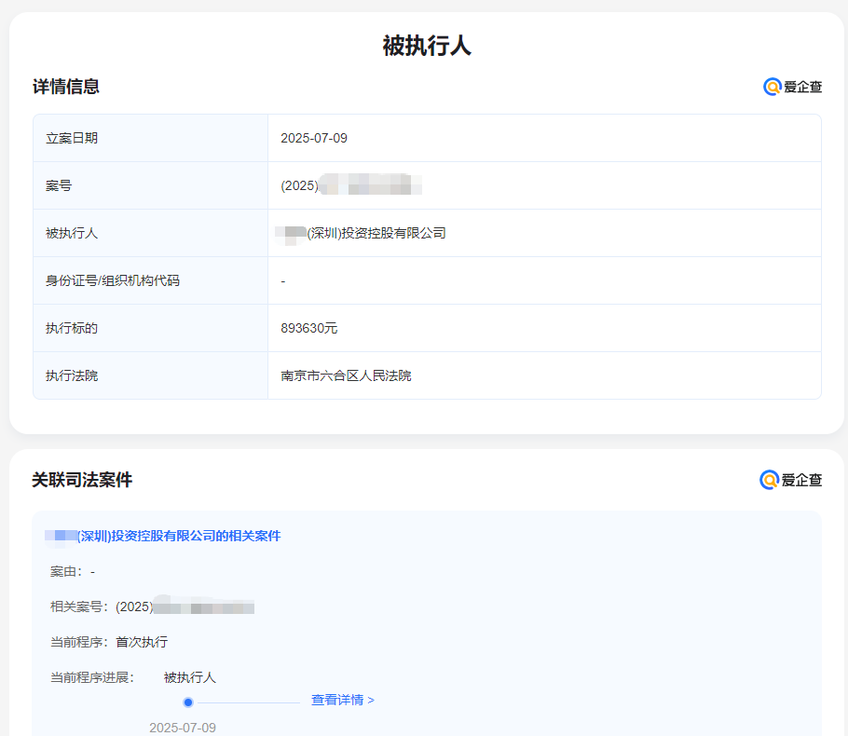Select the 立案日期 value in the table
The width and height of the screenshot is (848, 736).
tap(314, 138)
